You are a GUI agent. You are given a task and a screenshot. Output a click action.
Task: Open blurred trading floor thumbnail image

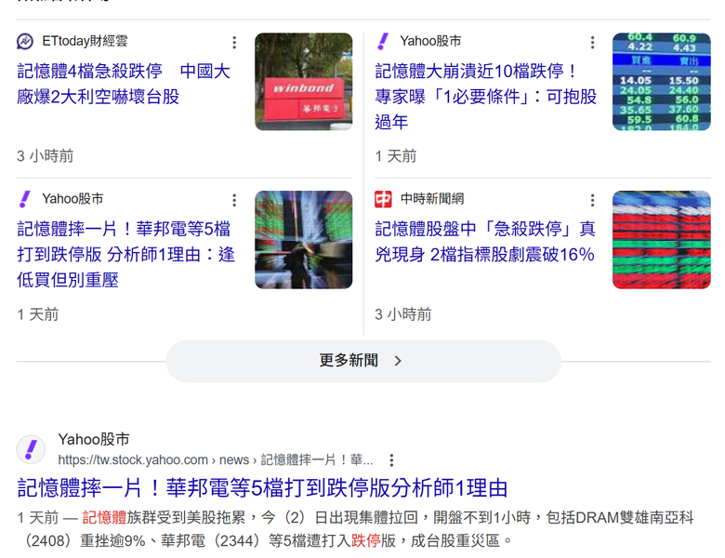click(303, 240)
